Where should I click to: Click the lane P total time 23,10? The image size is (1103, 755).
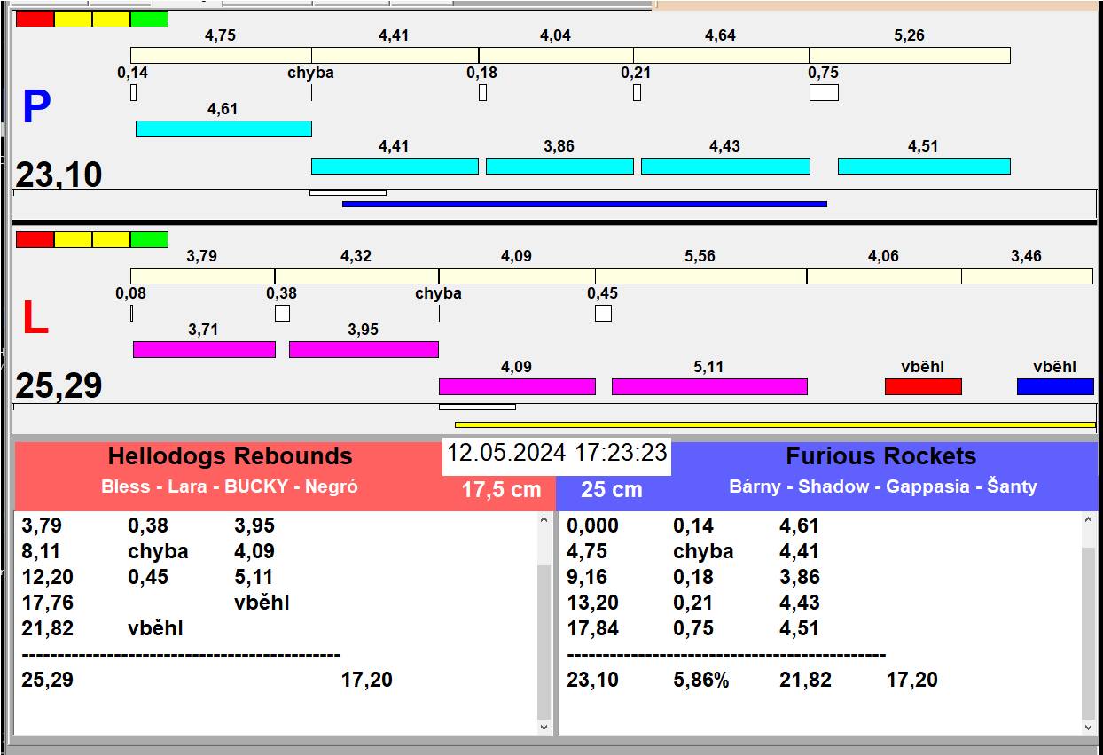point(59,175)
